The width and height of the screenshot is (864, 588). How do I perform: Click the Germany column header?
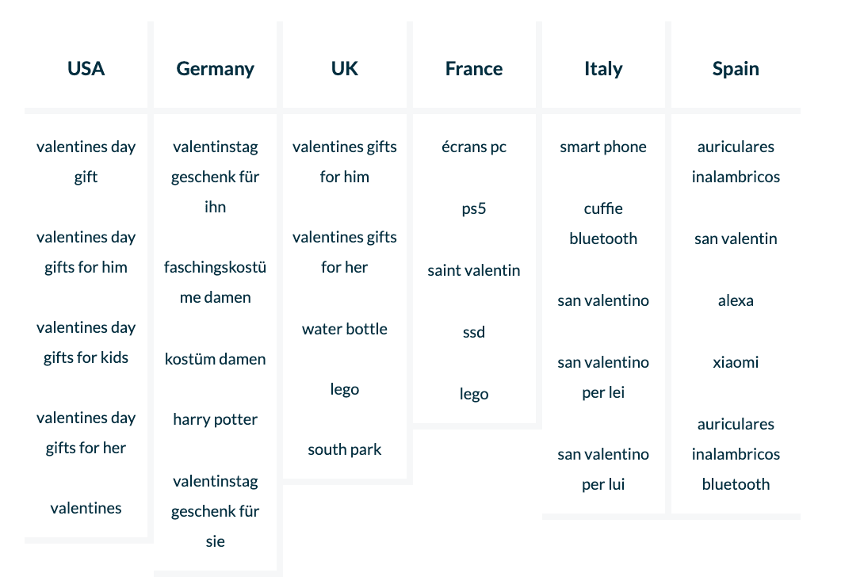215,69
